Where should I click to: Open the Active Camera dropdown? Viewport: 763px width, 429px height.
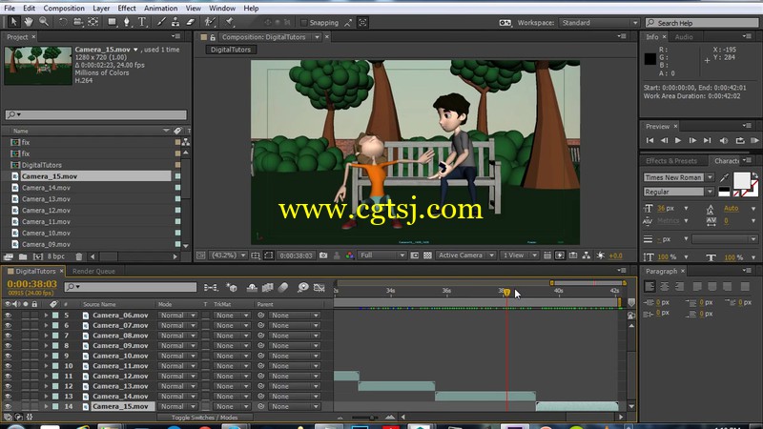465,255
